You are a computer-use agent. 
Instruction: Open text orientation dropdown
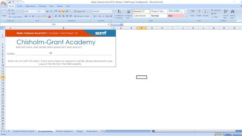pos(68,11)
